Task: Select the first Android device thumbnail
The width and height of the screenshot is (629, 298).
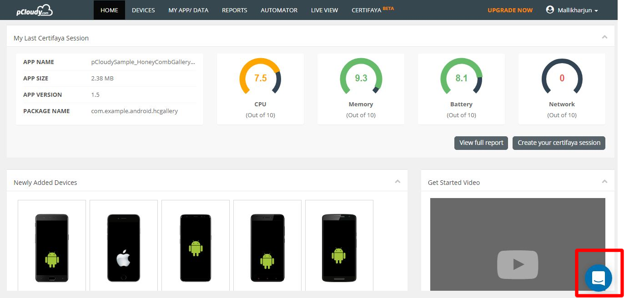Action: pos(52,248)
